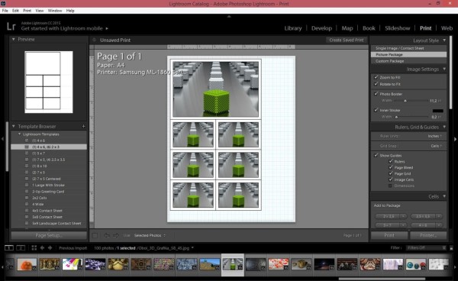
Task: Disable the Page Grid guide checkbox
Action: click(x=391, y=173)
